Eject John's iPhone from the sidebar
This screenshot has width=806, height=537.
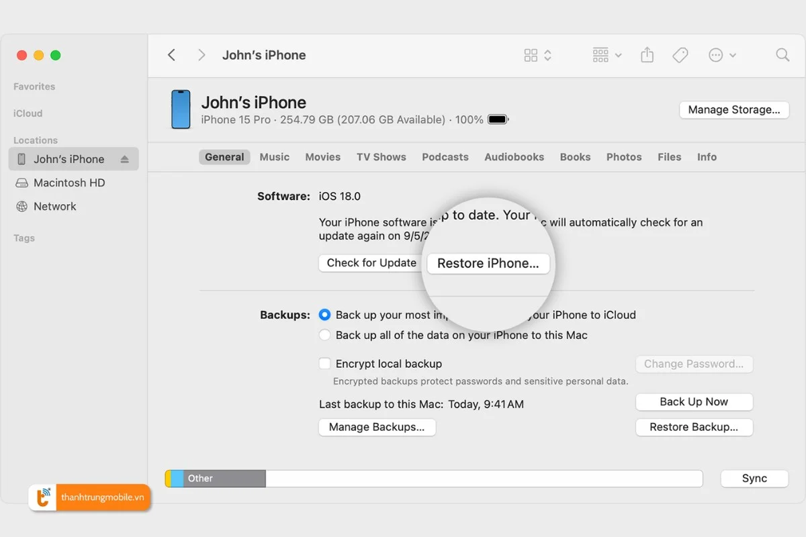[x=124, y=159]
